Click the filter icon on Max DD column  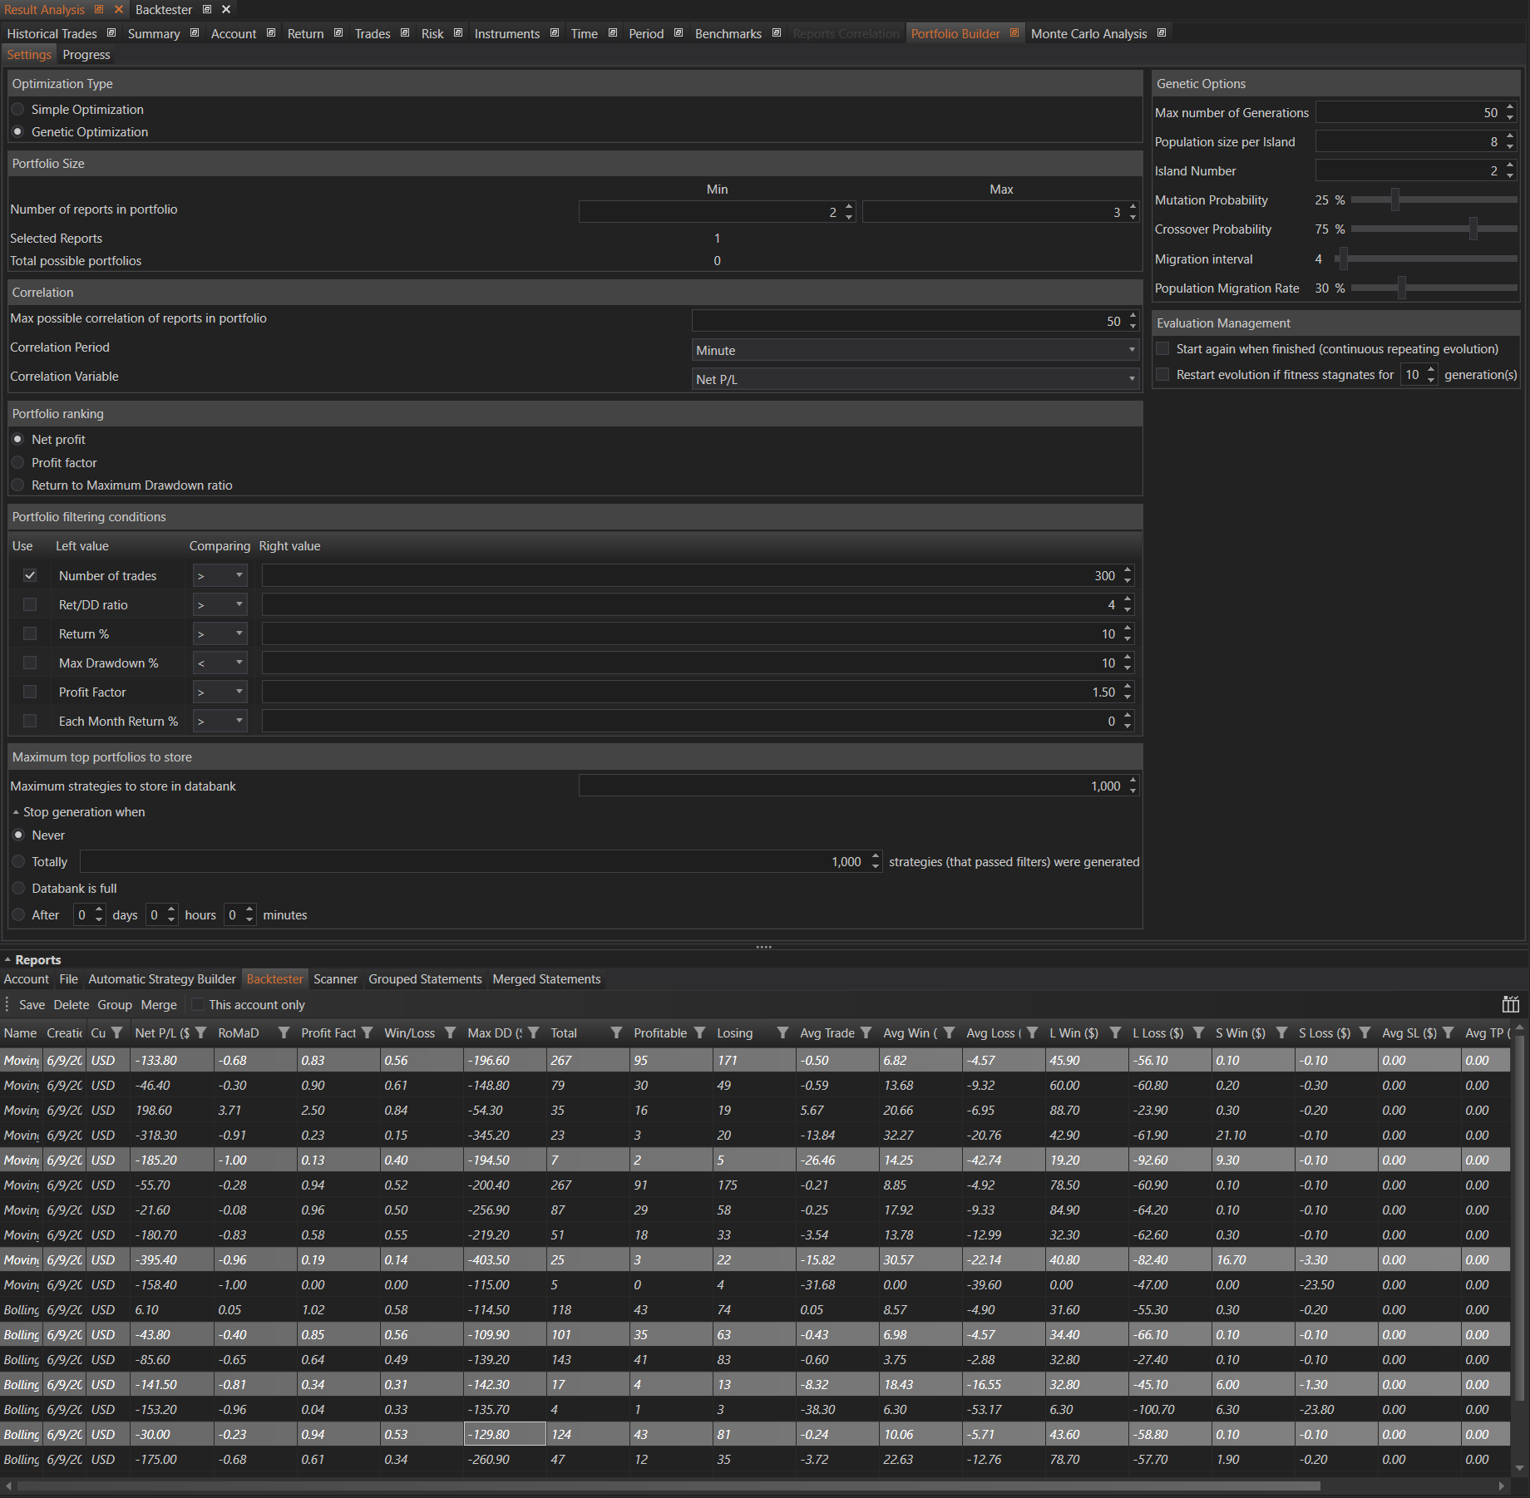pos(533,1032)
